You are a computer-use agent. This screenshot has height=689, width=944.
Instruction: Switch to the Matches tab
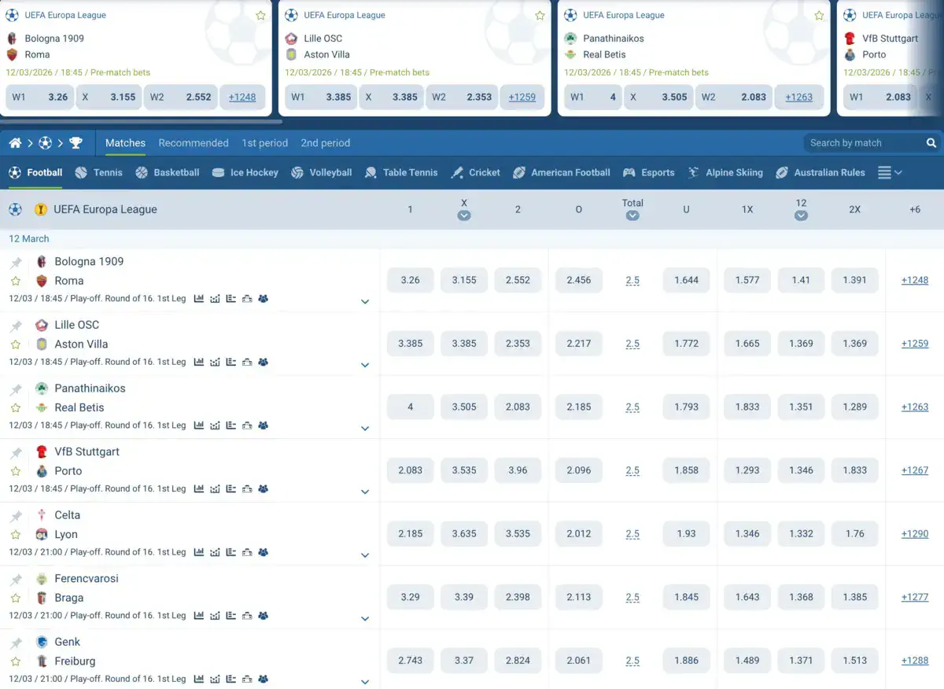pos(125,143)
